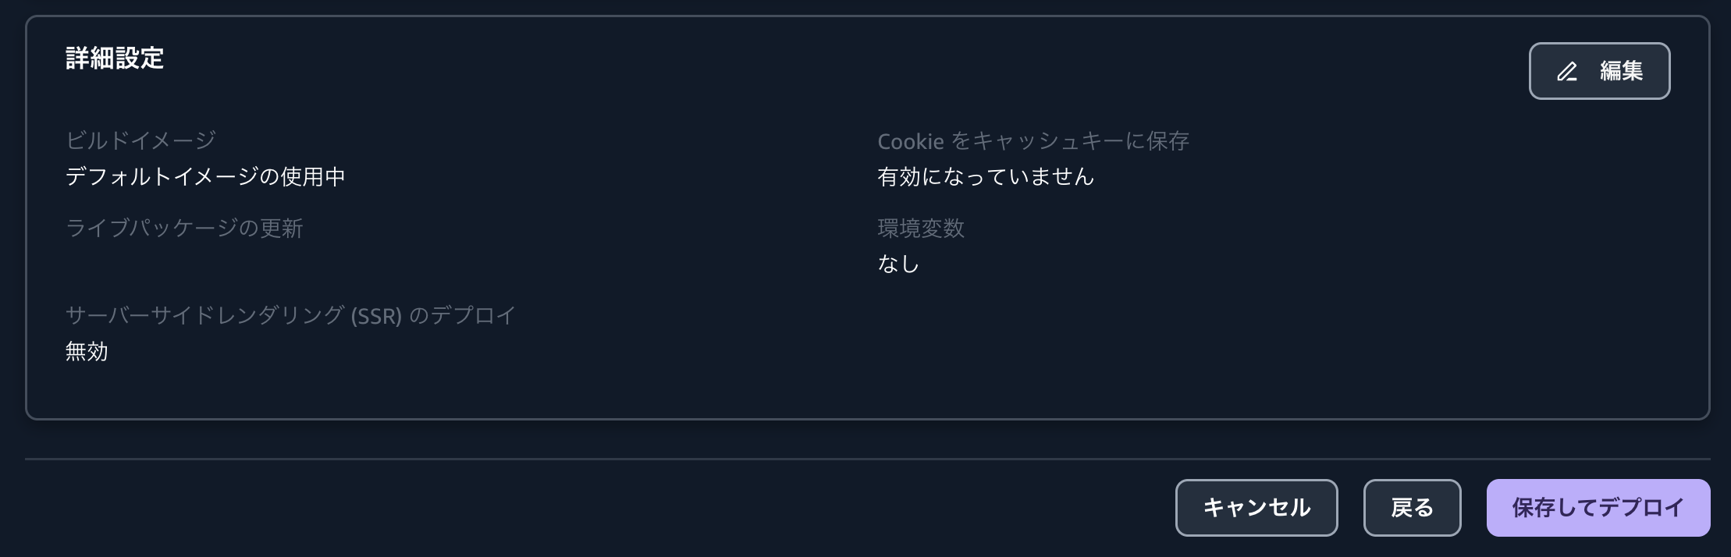Click the 編集 button border area
The width and height of the screenshot is (1731, 557).
[x=1531, y=70]
